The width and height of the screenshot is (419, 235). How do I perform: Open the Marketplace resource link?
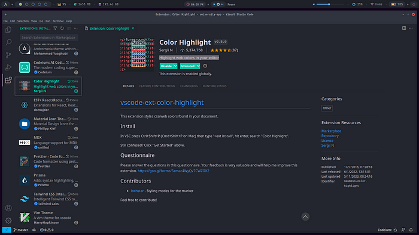point(331,131)
